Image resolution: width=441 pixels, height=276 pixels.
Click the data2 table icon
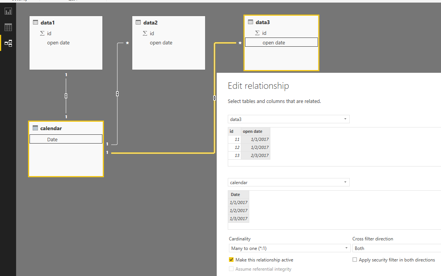click(x=138, y=23)
